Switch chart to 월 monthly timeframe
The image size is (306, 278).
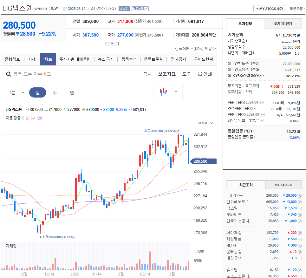click(71, 92)
